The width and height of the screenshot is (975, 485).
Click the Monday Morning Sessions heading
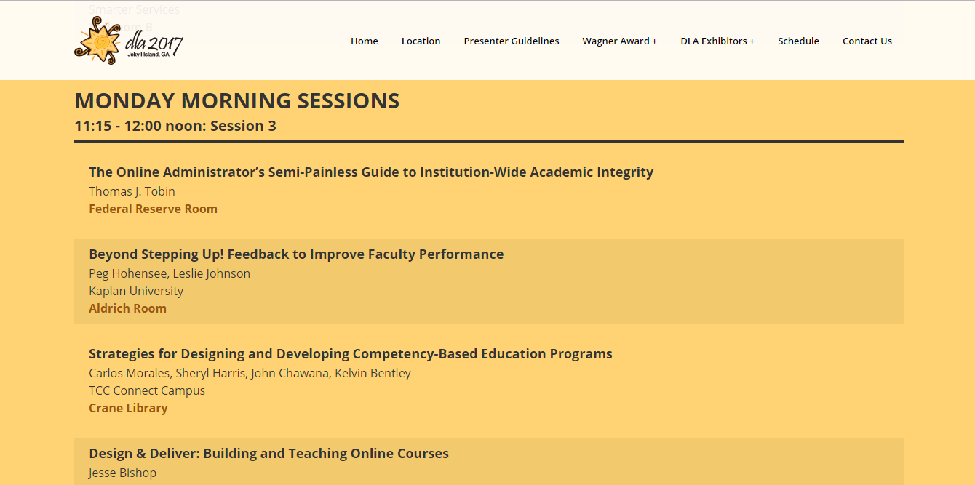coord(236,100)
